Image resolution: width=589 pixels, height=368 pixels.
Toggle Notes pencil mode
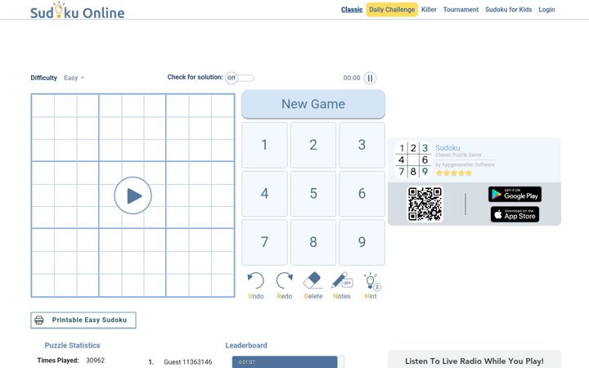(x=342, y=285)
